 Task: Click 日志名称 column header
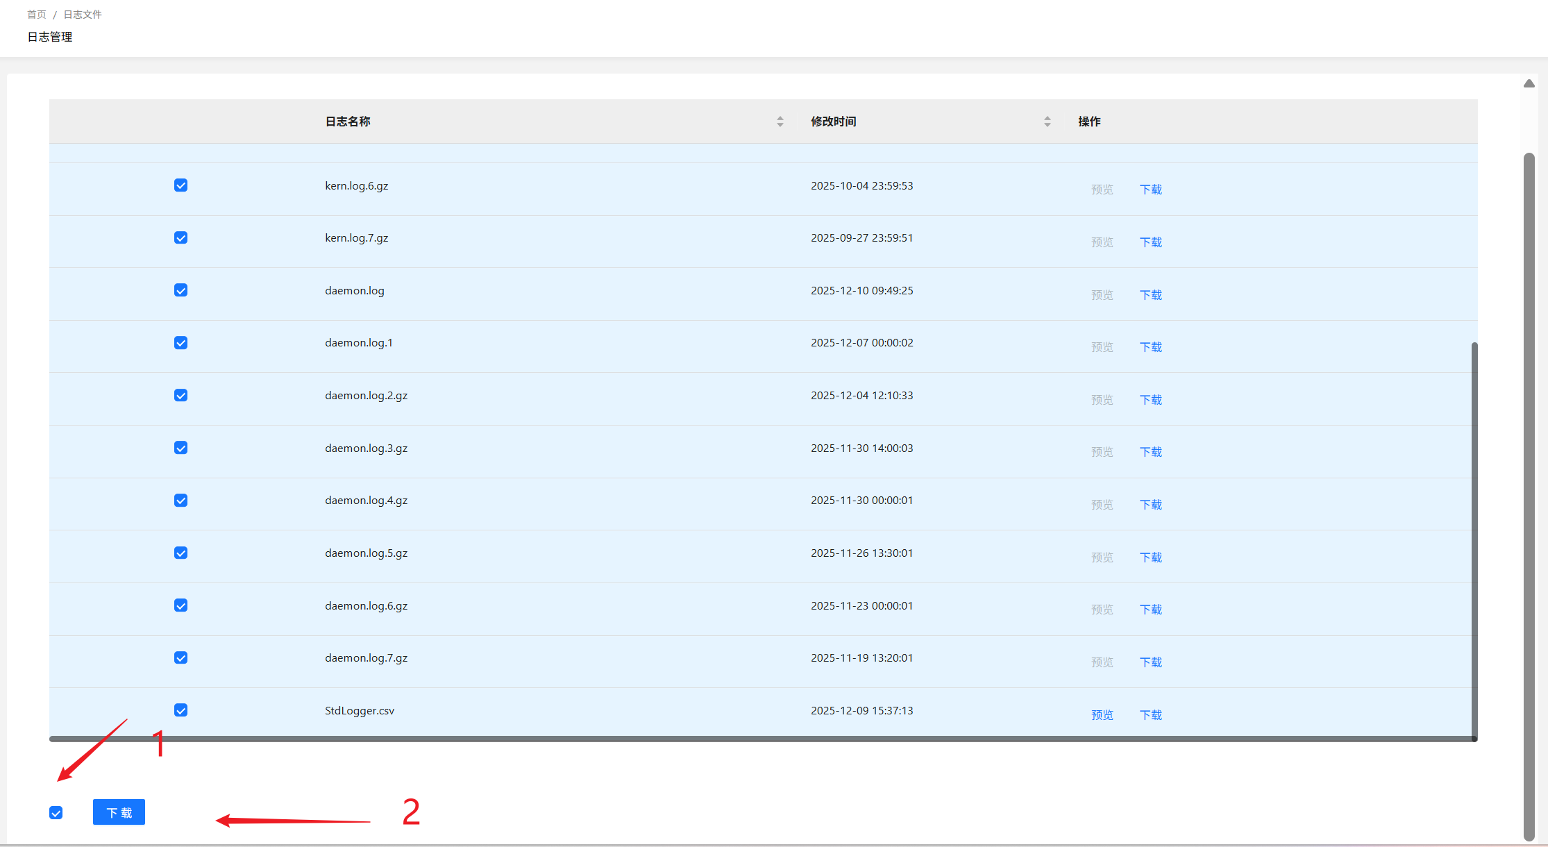coord(348,121)
